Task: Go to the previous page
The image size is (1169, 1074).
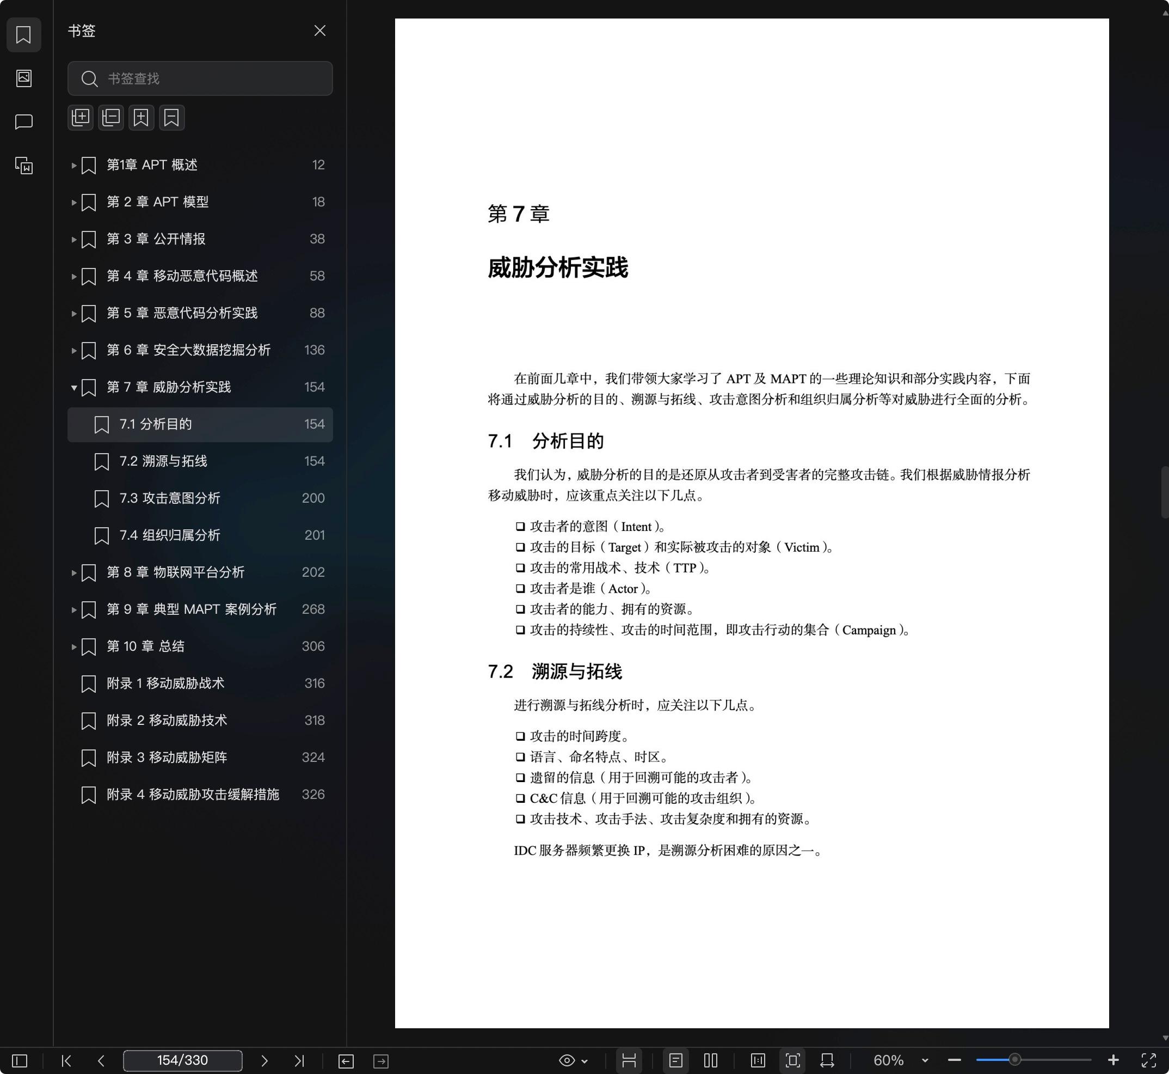Action: (101, 1060)
